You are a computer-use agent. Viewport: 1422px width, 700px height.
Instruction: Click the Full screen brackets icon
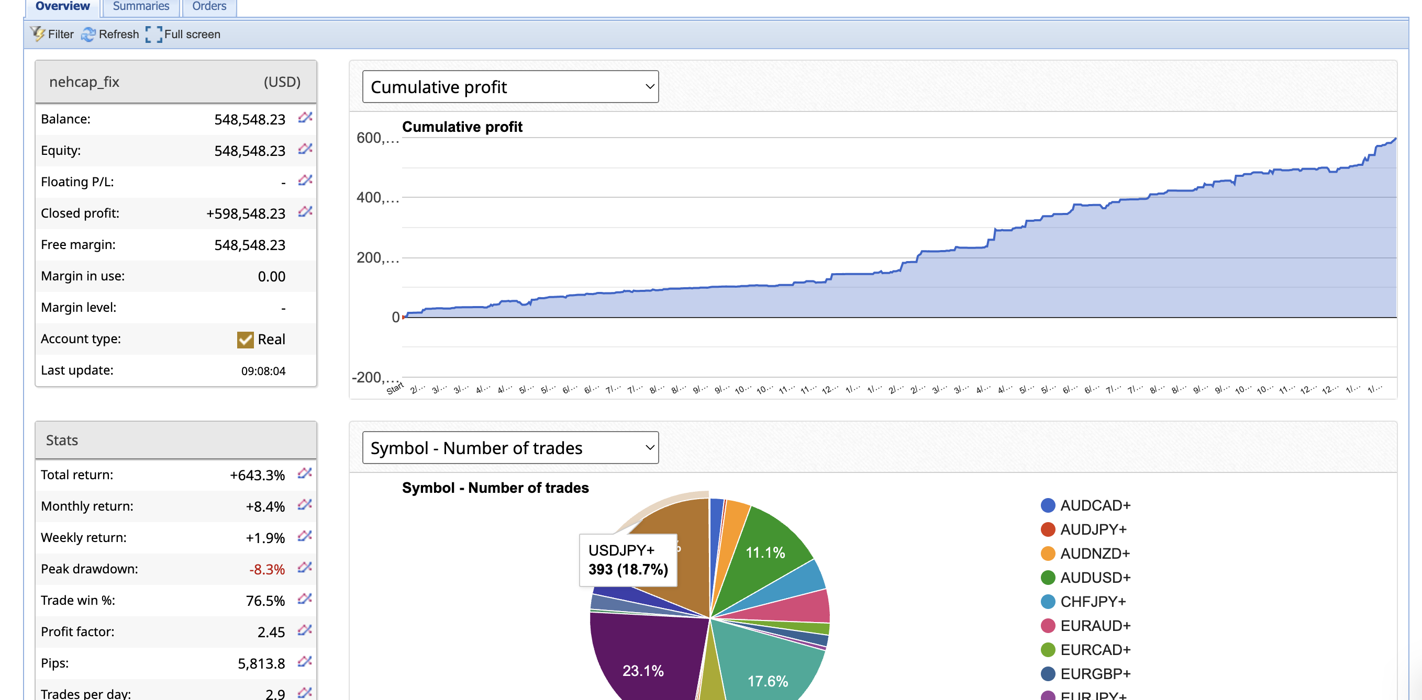tap(153, 34)
